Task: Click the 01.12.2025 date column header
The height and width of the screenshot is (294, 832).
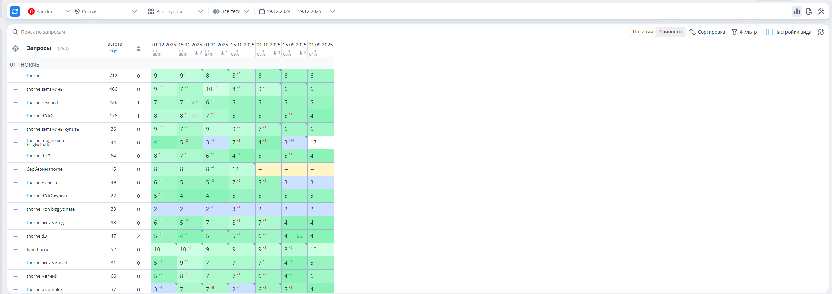Action: [164, 45]
